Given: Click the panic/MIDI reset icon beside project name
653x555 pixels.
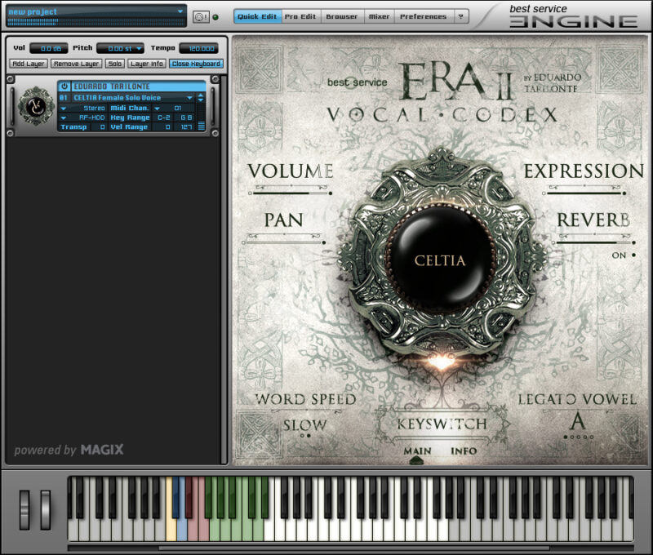Looking at the screenshot, I should 201,16.
